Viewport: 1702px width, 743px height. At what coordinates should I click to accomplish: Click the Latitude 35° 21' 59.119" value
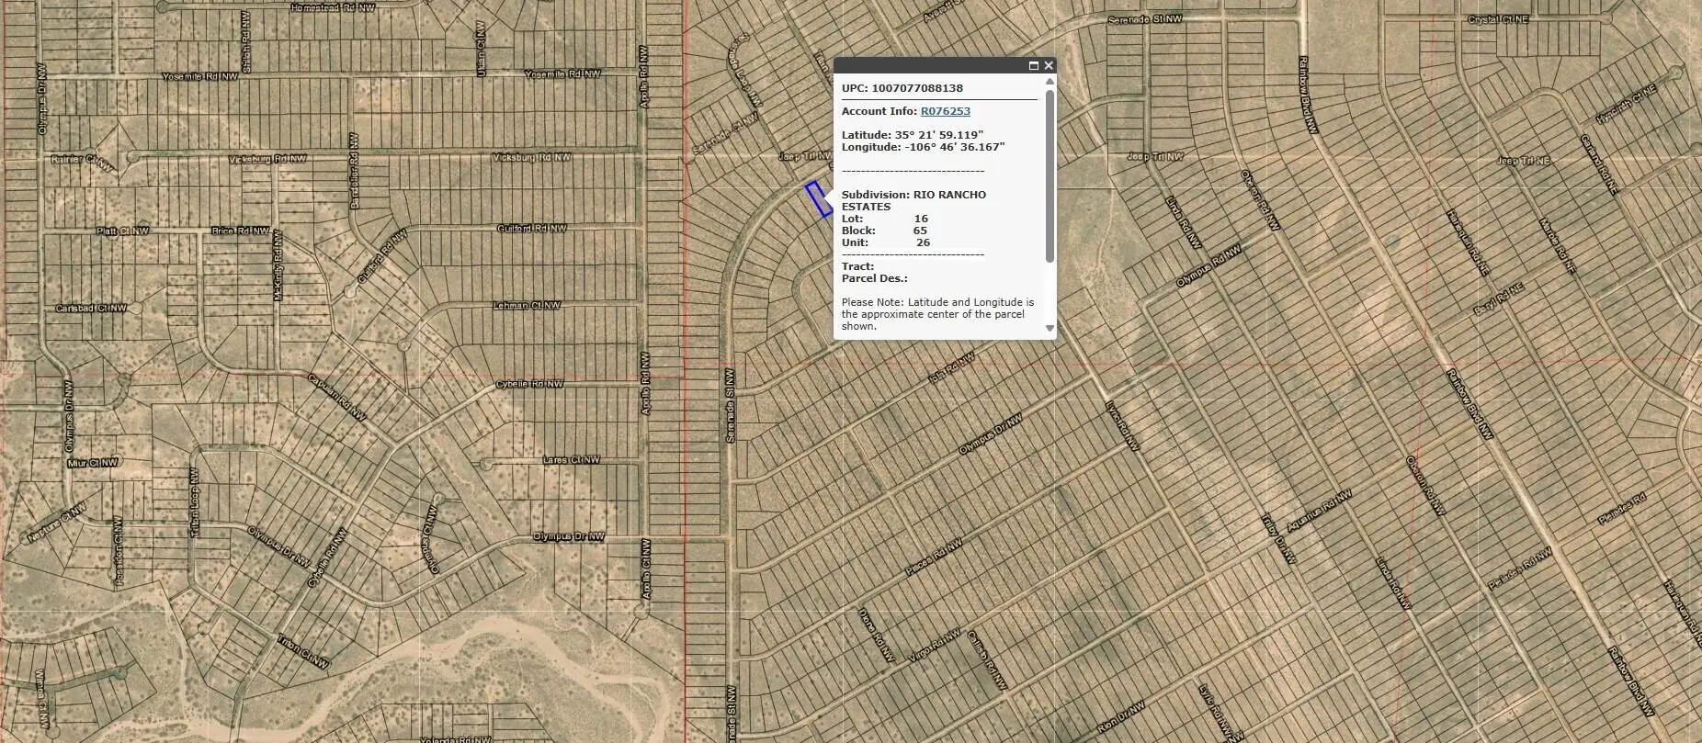[939, 135]
